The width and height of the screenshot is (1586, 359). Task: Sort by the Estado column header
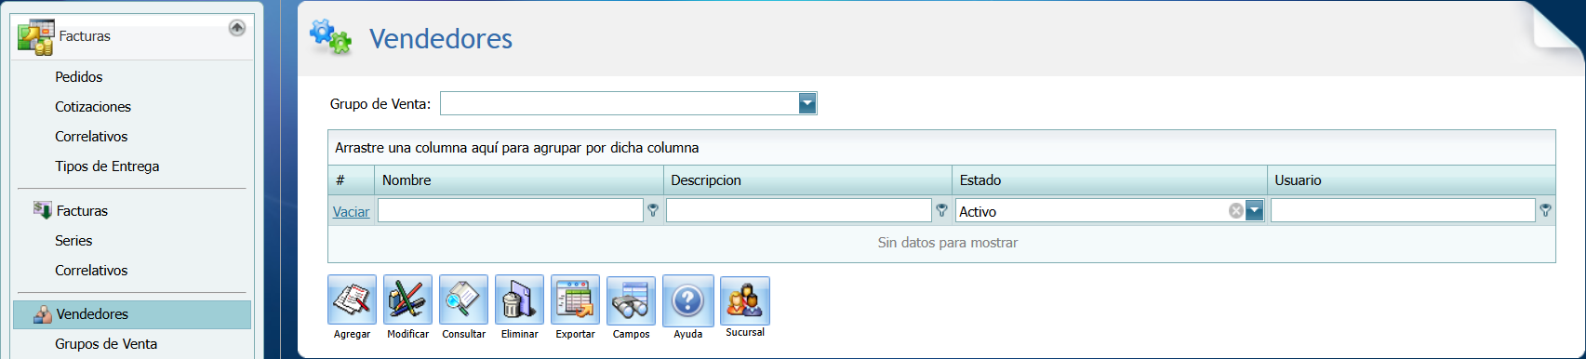(x=1110, y=180)
